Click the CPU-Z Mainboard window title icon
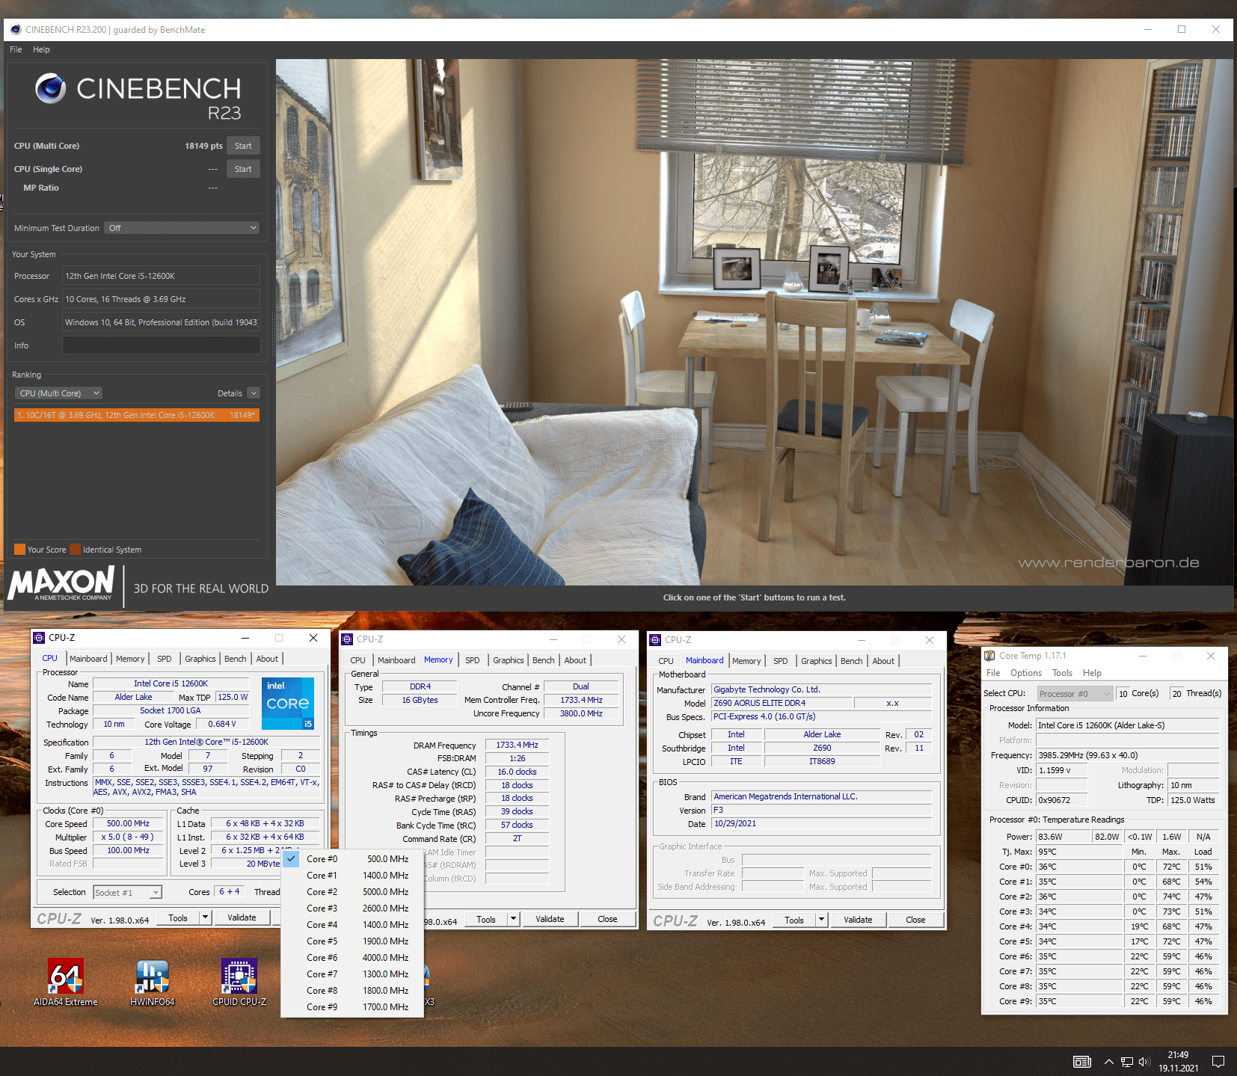The image size is (1237, 1076). [x=655, y=640]
